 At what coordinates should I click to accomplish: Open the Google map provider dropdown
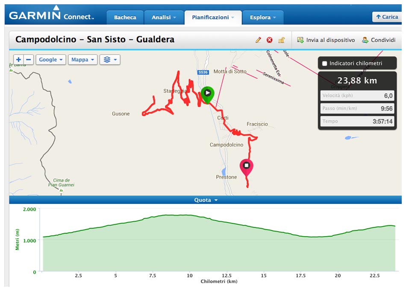tap(51, 59)
